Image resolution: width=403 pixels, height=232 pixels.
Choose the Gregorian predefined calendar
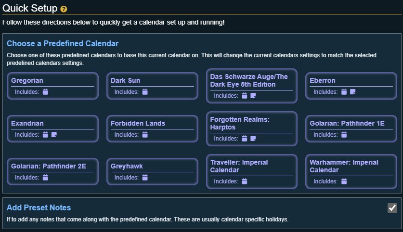click(x=27, y=80)
